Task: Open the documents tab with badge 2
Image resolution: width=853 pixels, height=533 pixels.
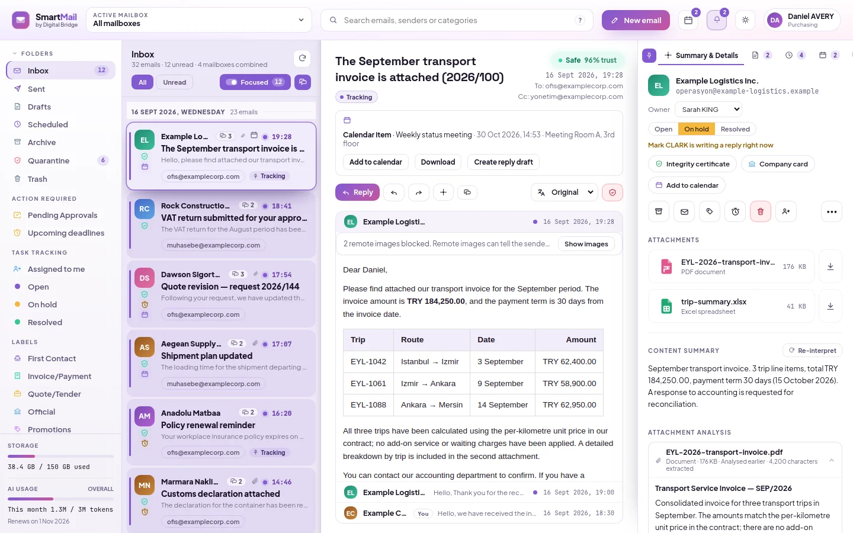Action: [761, 56]
